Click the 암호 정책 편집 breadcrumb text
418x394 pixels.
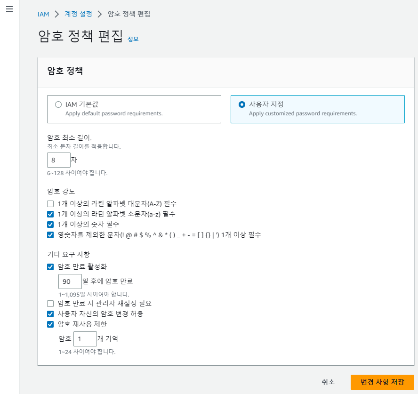(129, 14)
